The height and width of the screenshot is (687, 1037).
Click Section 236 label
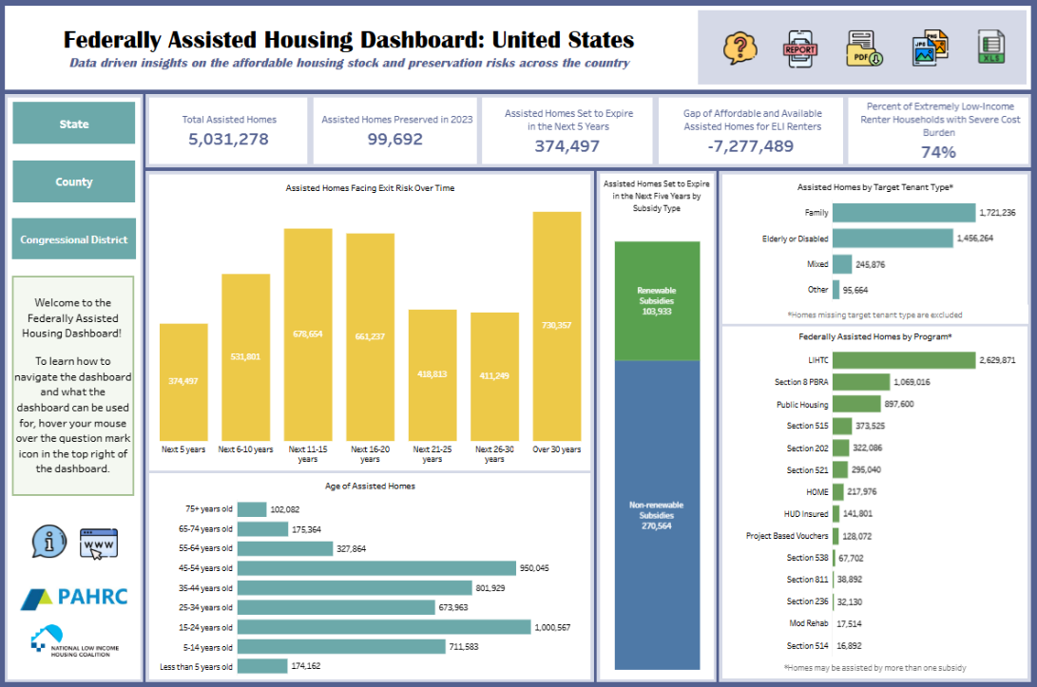(807, 601)
